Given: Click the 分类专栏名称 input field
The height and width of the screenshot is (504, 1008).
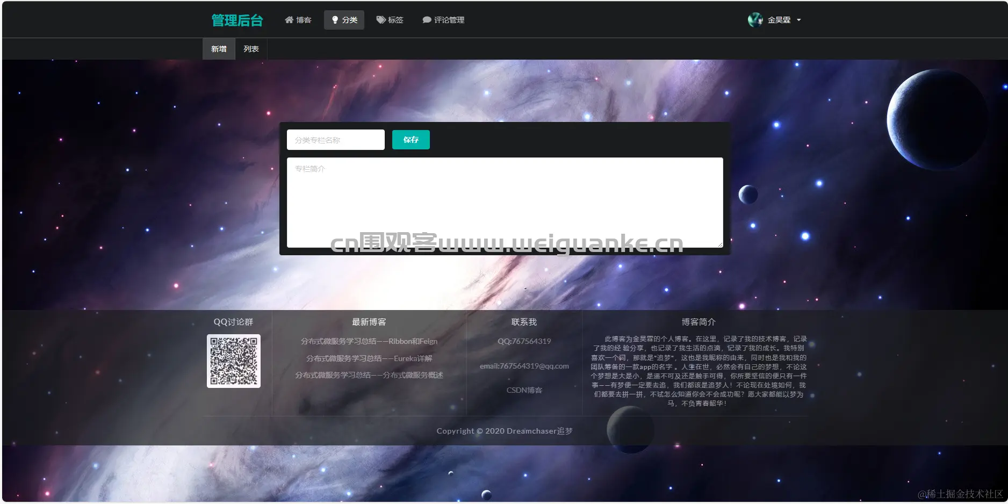Looking at the screenshot, I should 335,140.
